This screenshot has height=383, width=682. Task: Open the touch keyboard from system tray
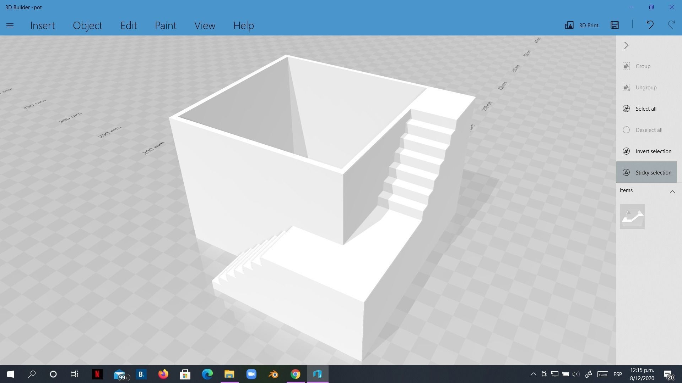click(602, 374)
